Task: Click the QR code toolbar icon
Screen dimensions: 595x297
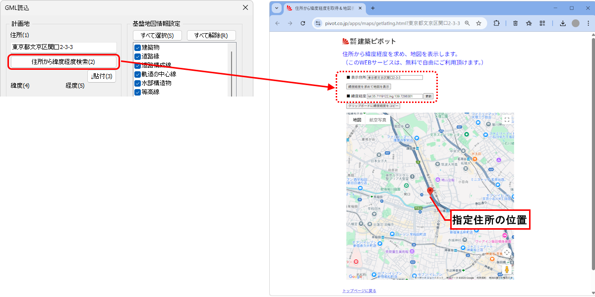Action: 542,23
